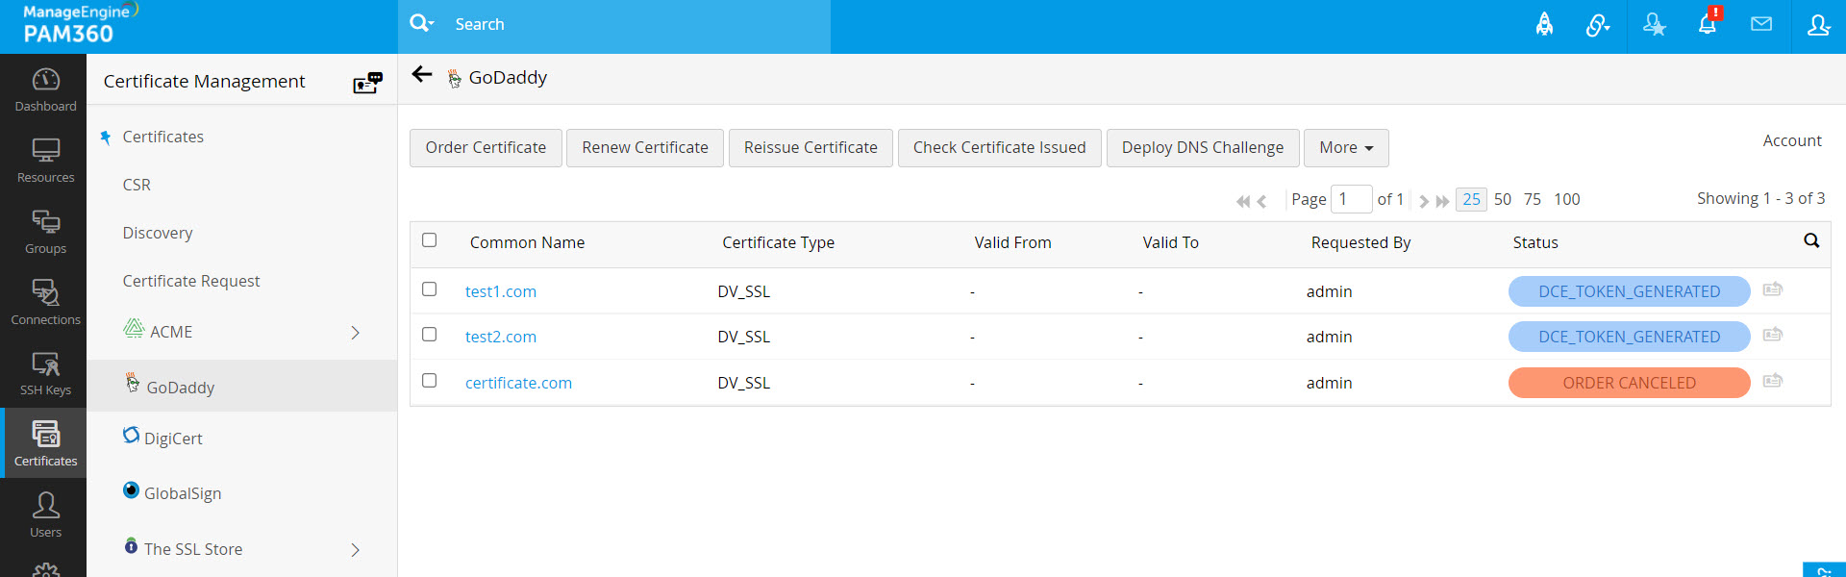Click into the page number field
The width and height of the screenshot is (1846, 577).
point(1351,199)
